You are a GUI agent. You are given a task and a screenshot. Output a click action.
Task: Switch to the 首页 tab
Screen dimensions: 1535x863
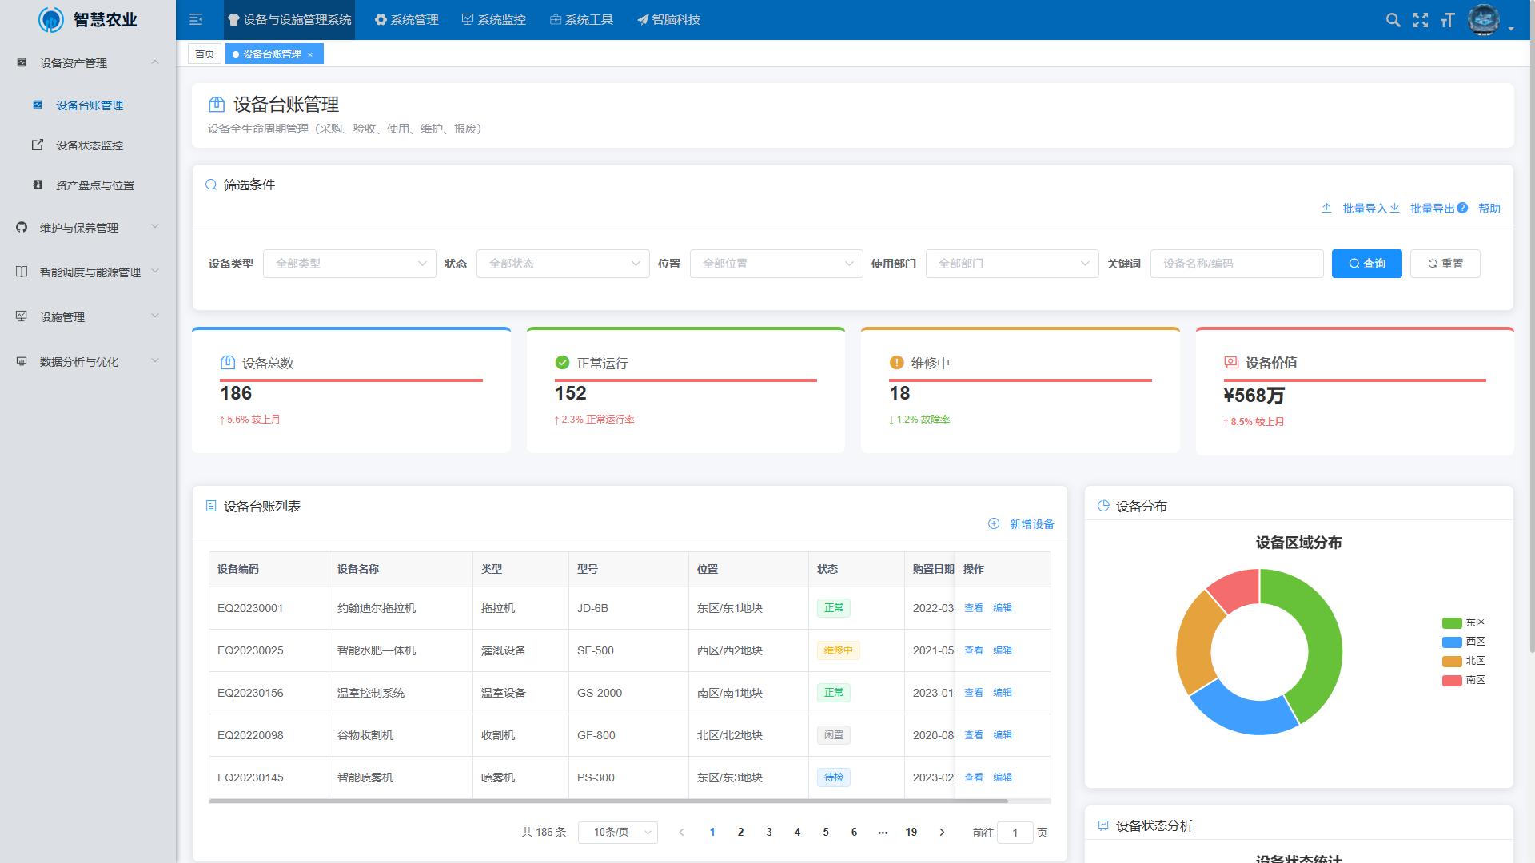[205, 54]
